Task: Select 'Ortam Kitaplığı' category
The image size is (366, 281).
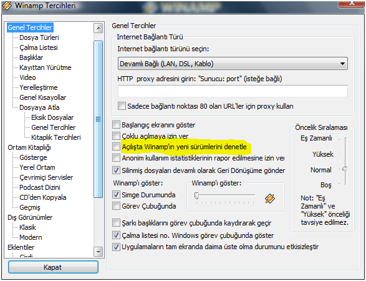Action: click(x=29, y=147)
